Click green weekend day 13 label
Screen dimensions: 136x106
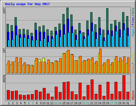click(x=56, y=103)
